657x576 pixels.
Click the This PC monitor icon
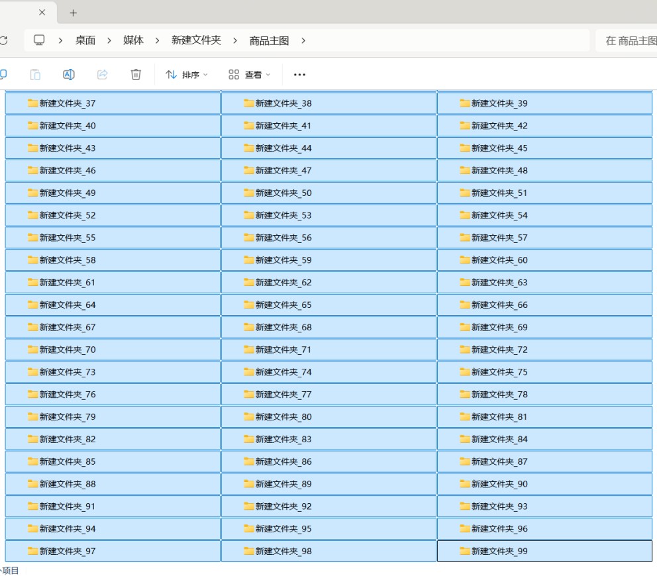coord(39,40)
